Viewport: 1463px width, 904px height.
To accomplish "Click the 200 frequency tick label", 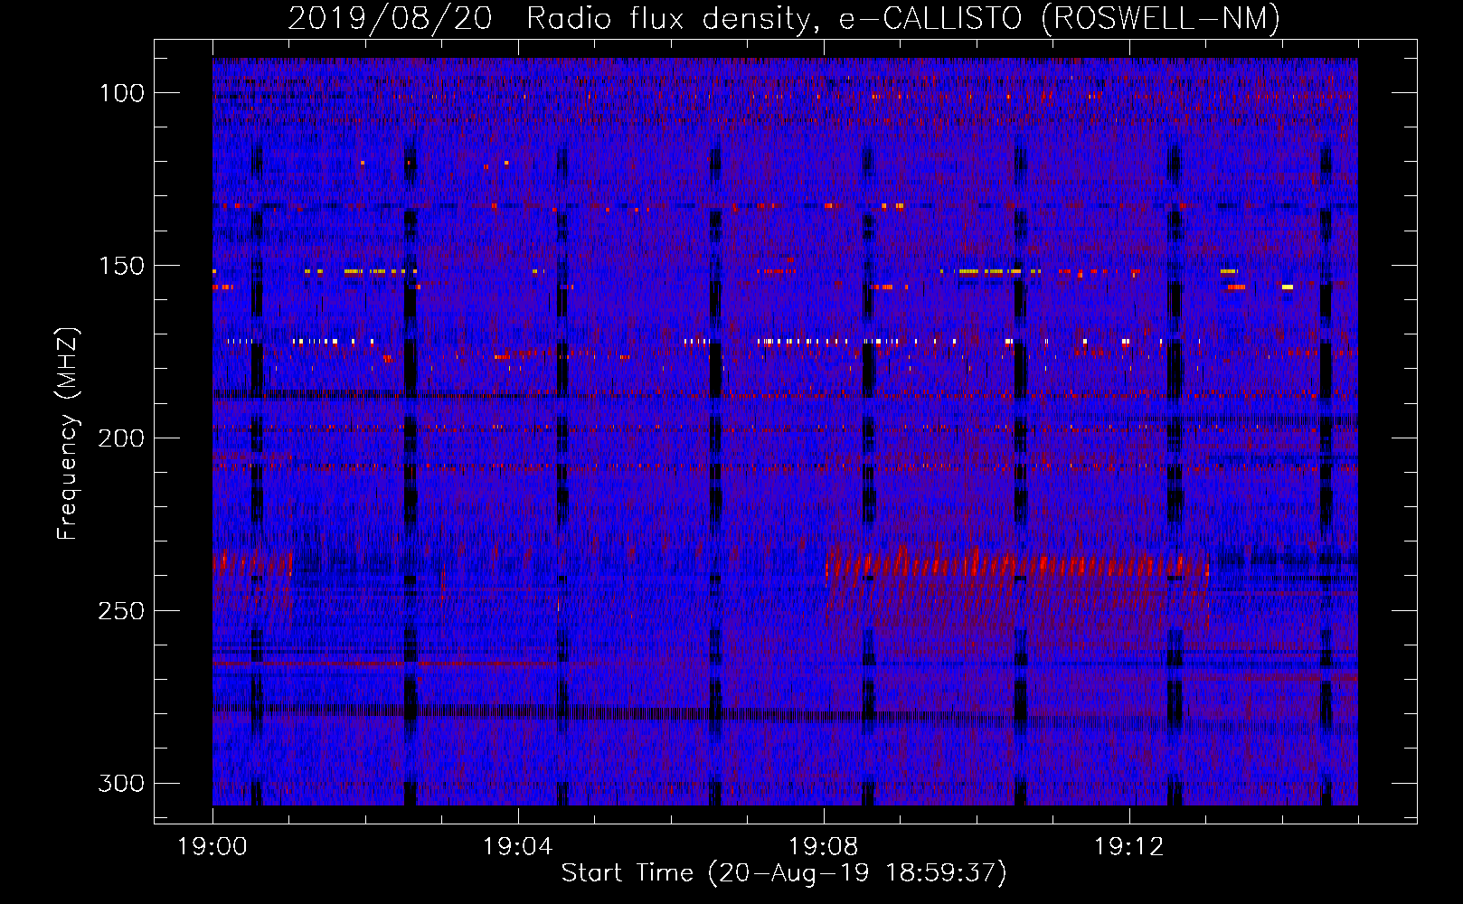I will click(121, 438).
